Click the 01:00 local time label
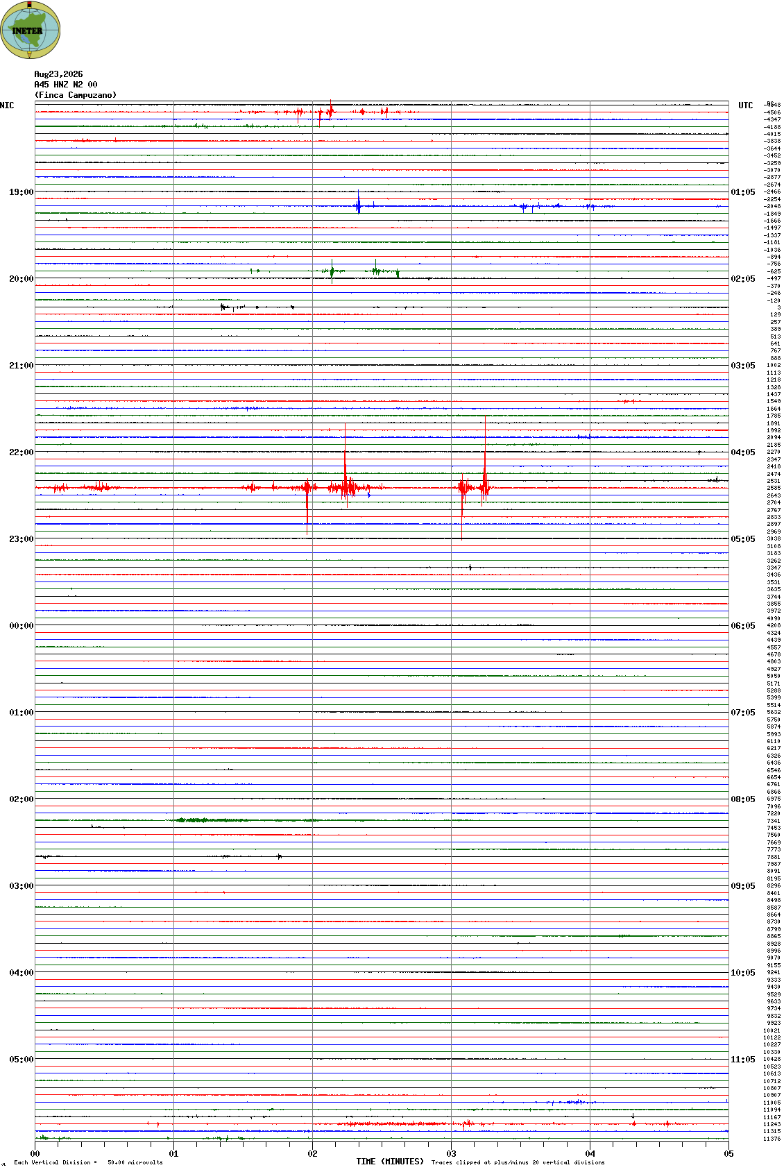 coord(21,713)
